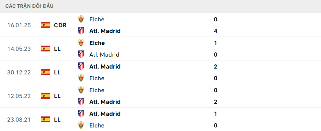Click the Elche crest in 16.01.25 match
Viewport: 321px width, 131px height.
click(x=81, y=19)
